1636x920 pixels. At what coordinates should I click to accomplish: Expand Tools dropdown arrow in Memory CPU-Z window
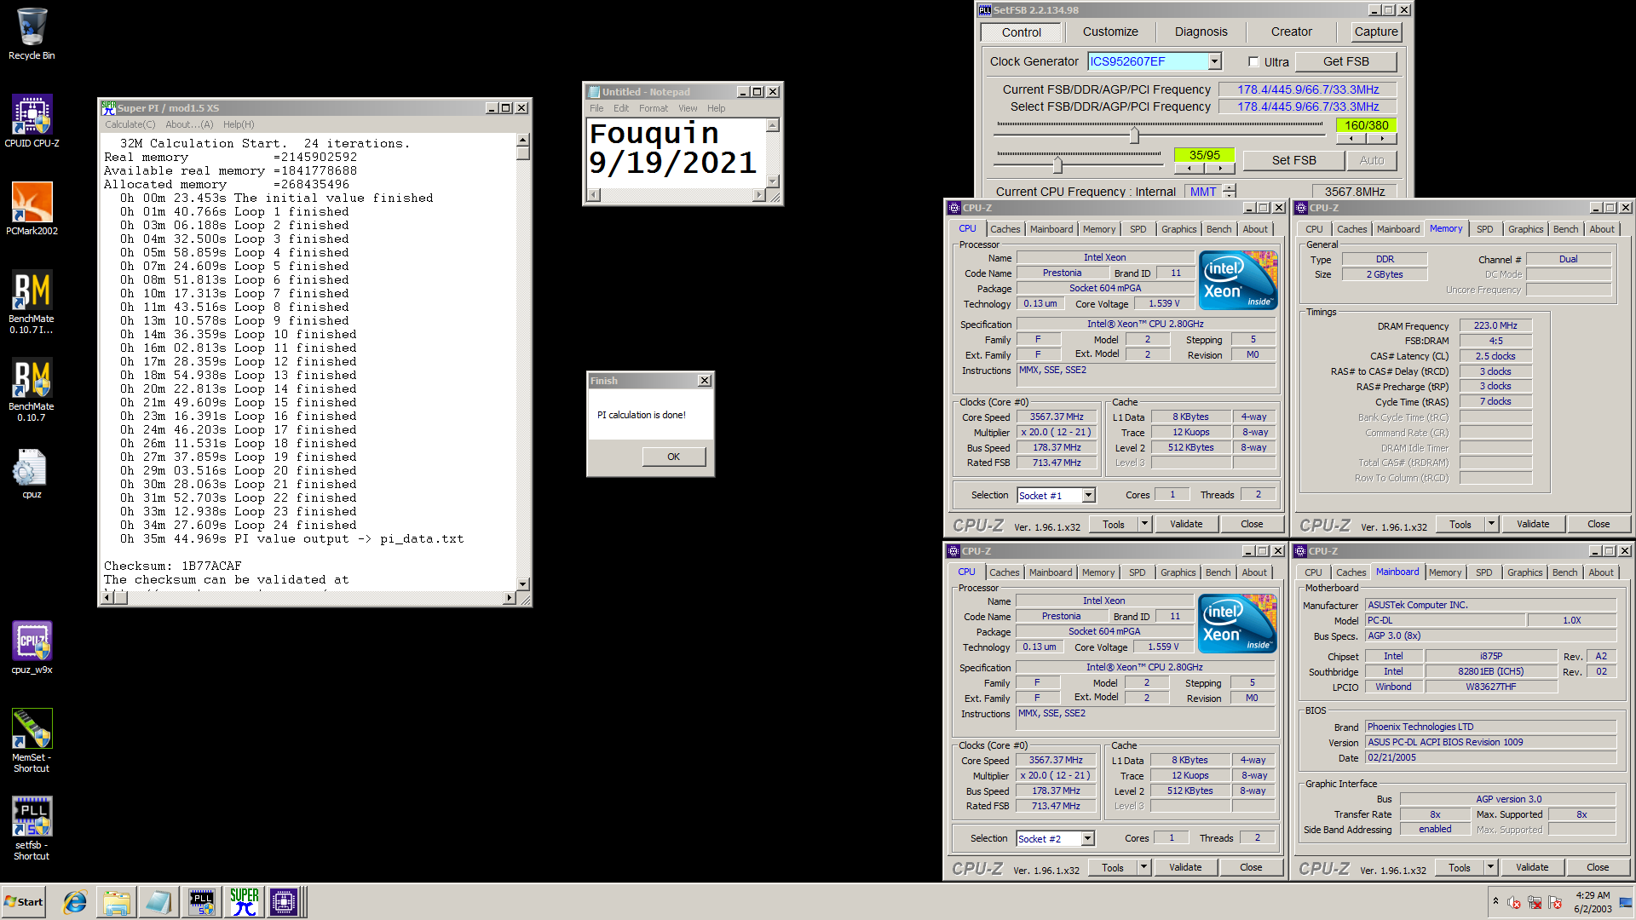point(1492,524)
